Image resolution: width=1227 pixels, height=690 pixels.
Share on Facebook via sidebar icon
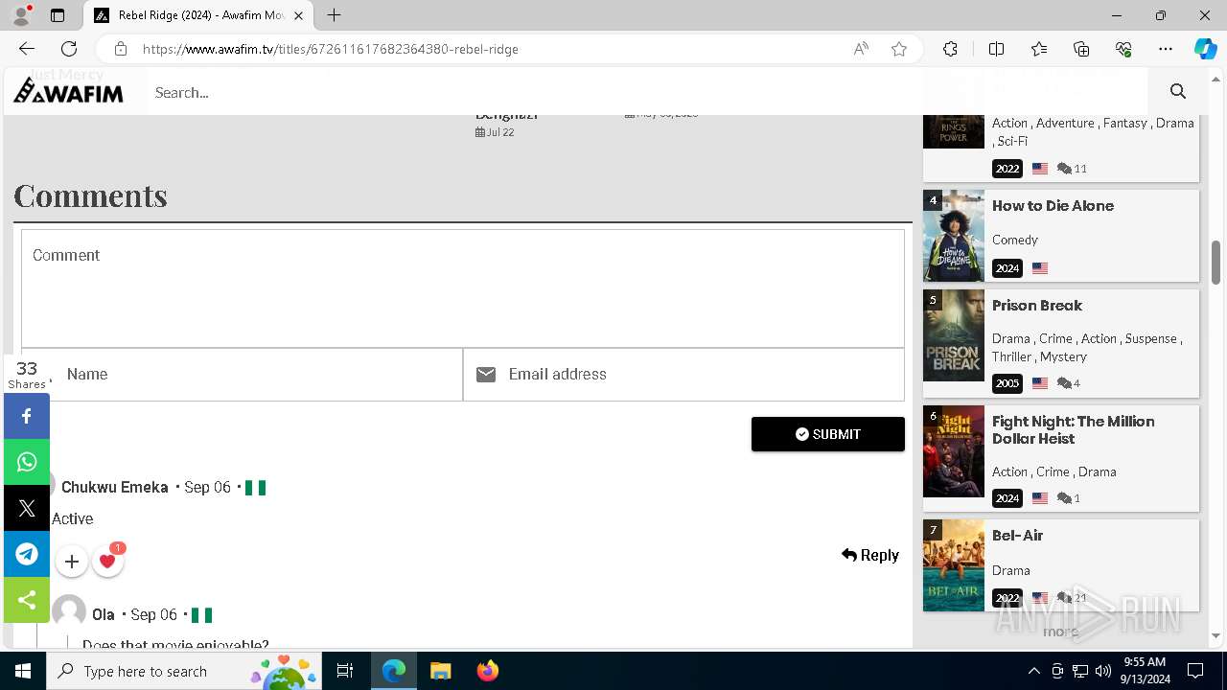click(x=27, y=416)
